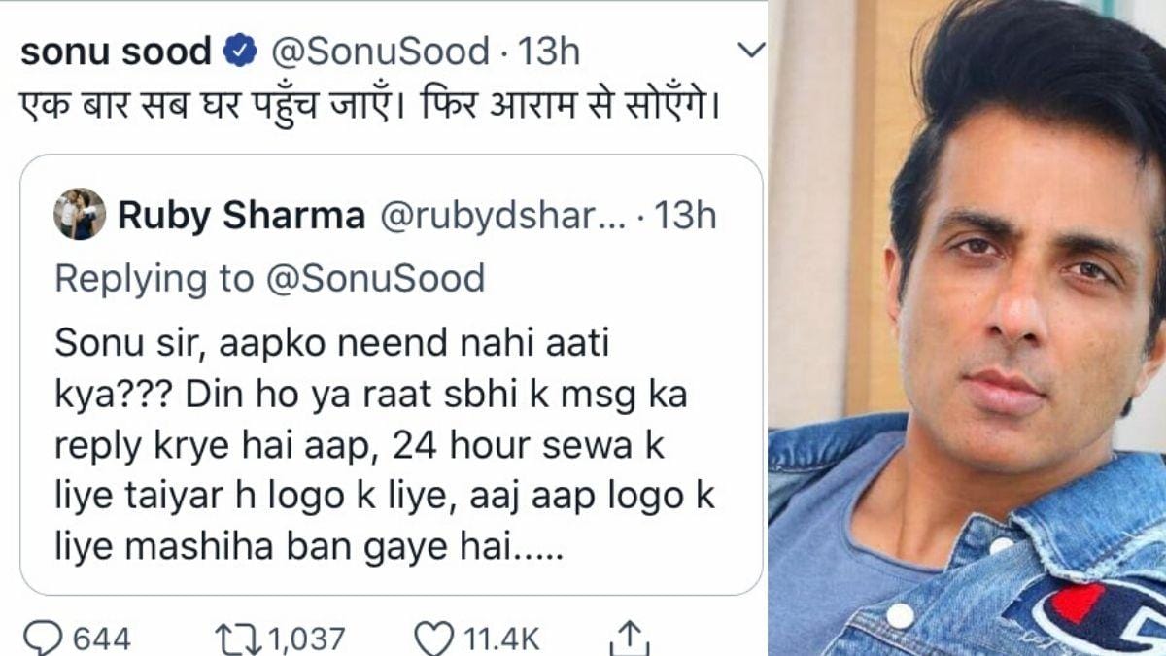Image resolution: width=1166 pixels, height=656 pixels.
Task: Open the photo of man in denim jacket
Action: (x=967, y=328)
